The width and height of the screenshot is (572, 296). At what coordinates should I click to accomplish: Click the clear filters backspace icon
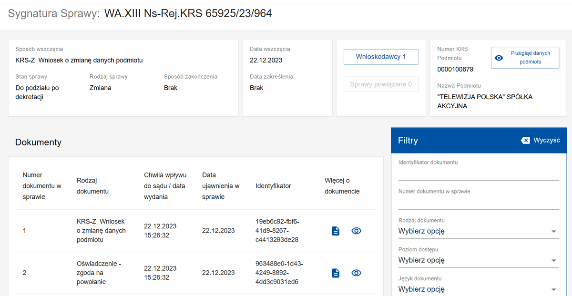tap(525, 141)
